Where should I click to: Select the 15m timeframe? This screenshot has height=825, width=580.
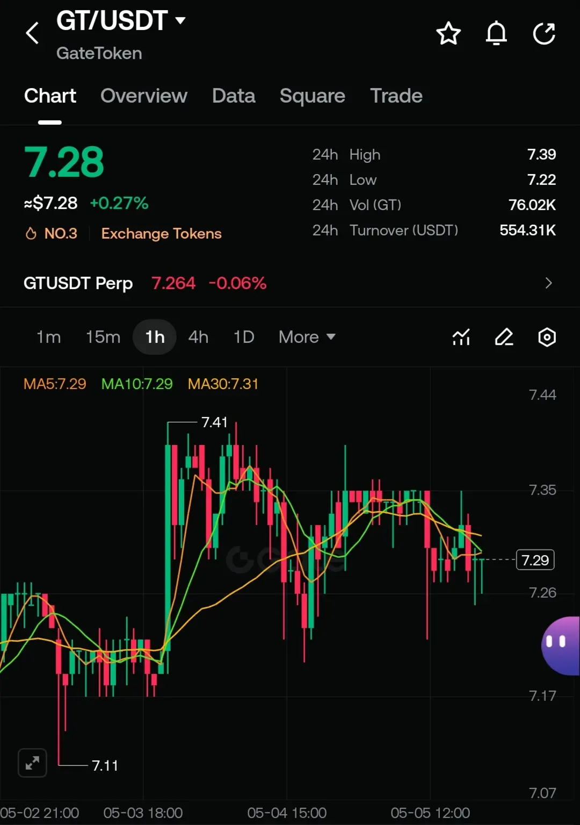pyautogui.click(x=103, y=337)
